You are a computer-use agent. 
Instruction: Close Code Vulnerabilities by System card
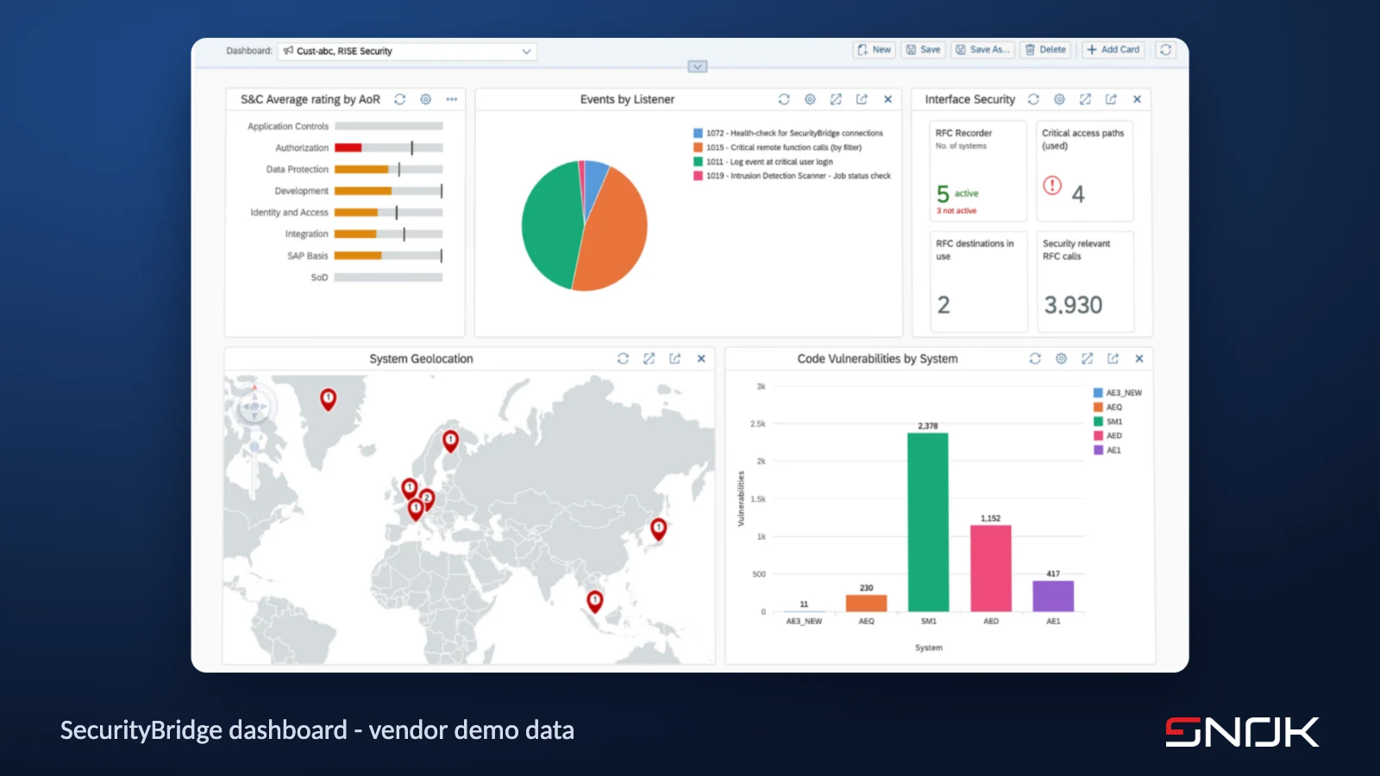[x=1139, y=359]
